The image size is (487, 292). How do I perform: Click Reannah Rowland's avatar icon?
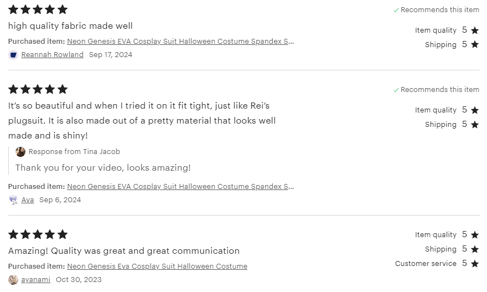click(13, 55)
